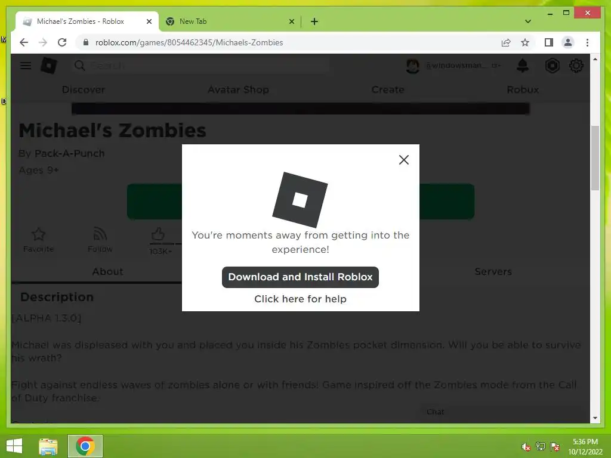Focus the Roblox search field
Viewport: 611px width, 458px height.
point(200,66)
